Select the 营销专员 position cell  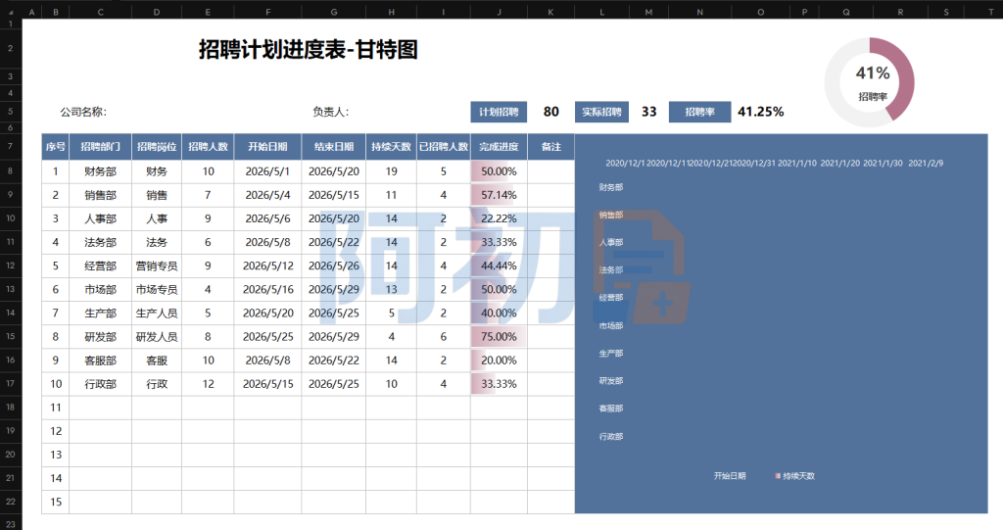(x=157, y=265)
